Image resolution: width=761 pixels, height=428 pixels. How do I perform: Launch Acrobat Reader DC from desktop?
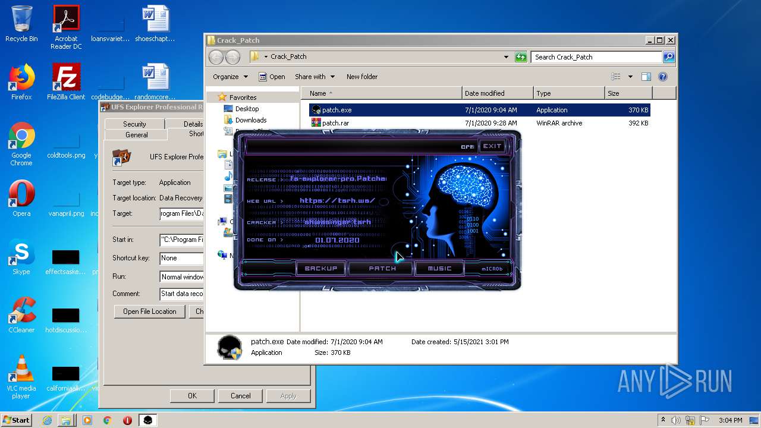pos(66,27)
